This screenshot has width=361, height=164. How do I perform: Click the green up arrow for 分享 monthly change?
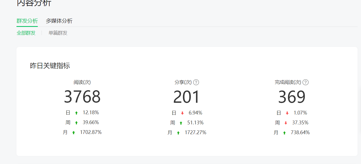(x=178, y=133)
